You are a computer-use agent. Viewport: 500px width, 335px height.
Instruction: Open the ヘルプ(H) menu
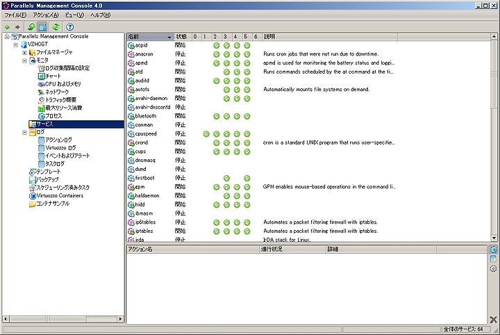click(x=101, y=15)
